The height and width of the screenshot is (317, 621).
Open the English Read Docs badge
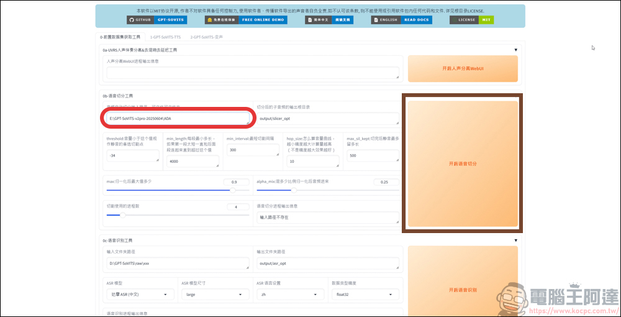[x=401, y=19]
